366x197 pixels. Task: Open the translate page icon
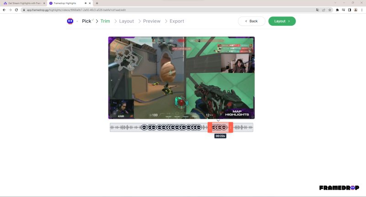[317, 10]
